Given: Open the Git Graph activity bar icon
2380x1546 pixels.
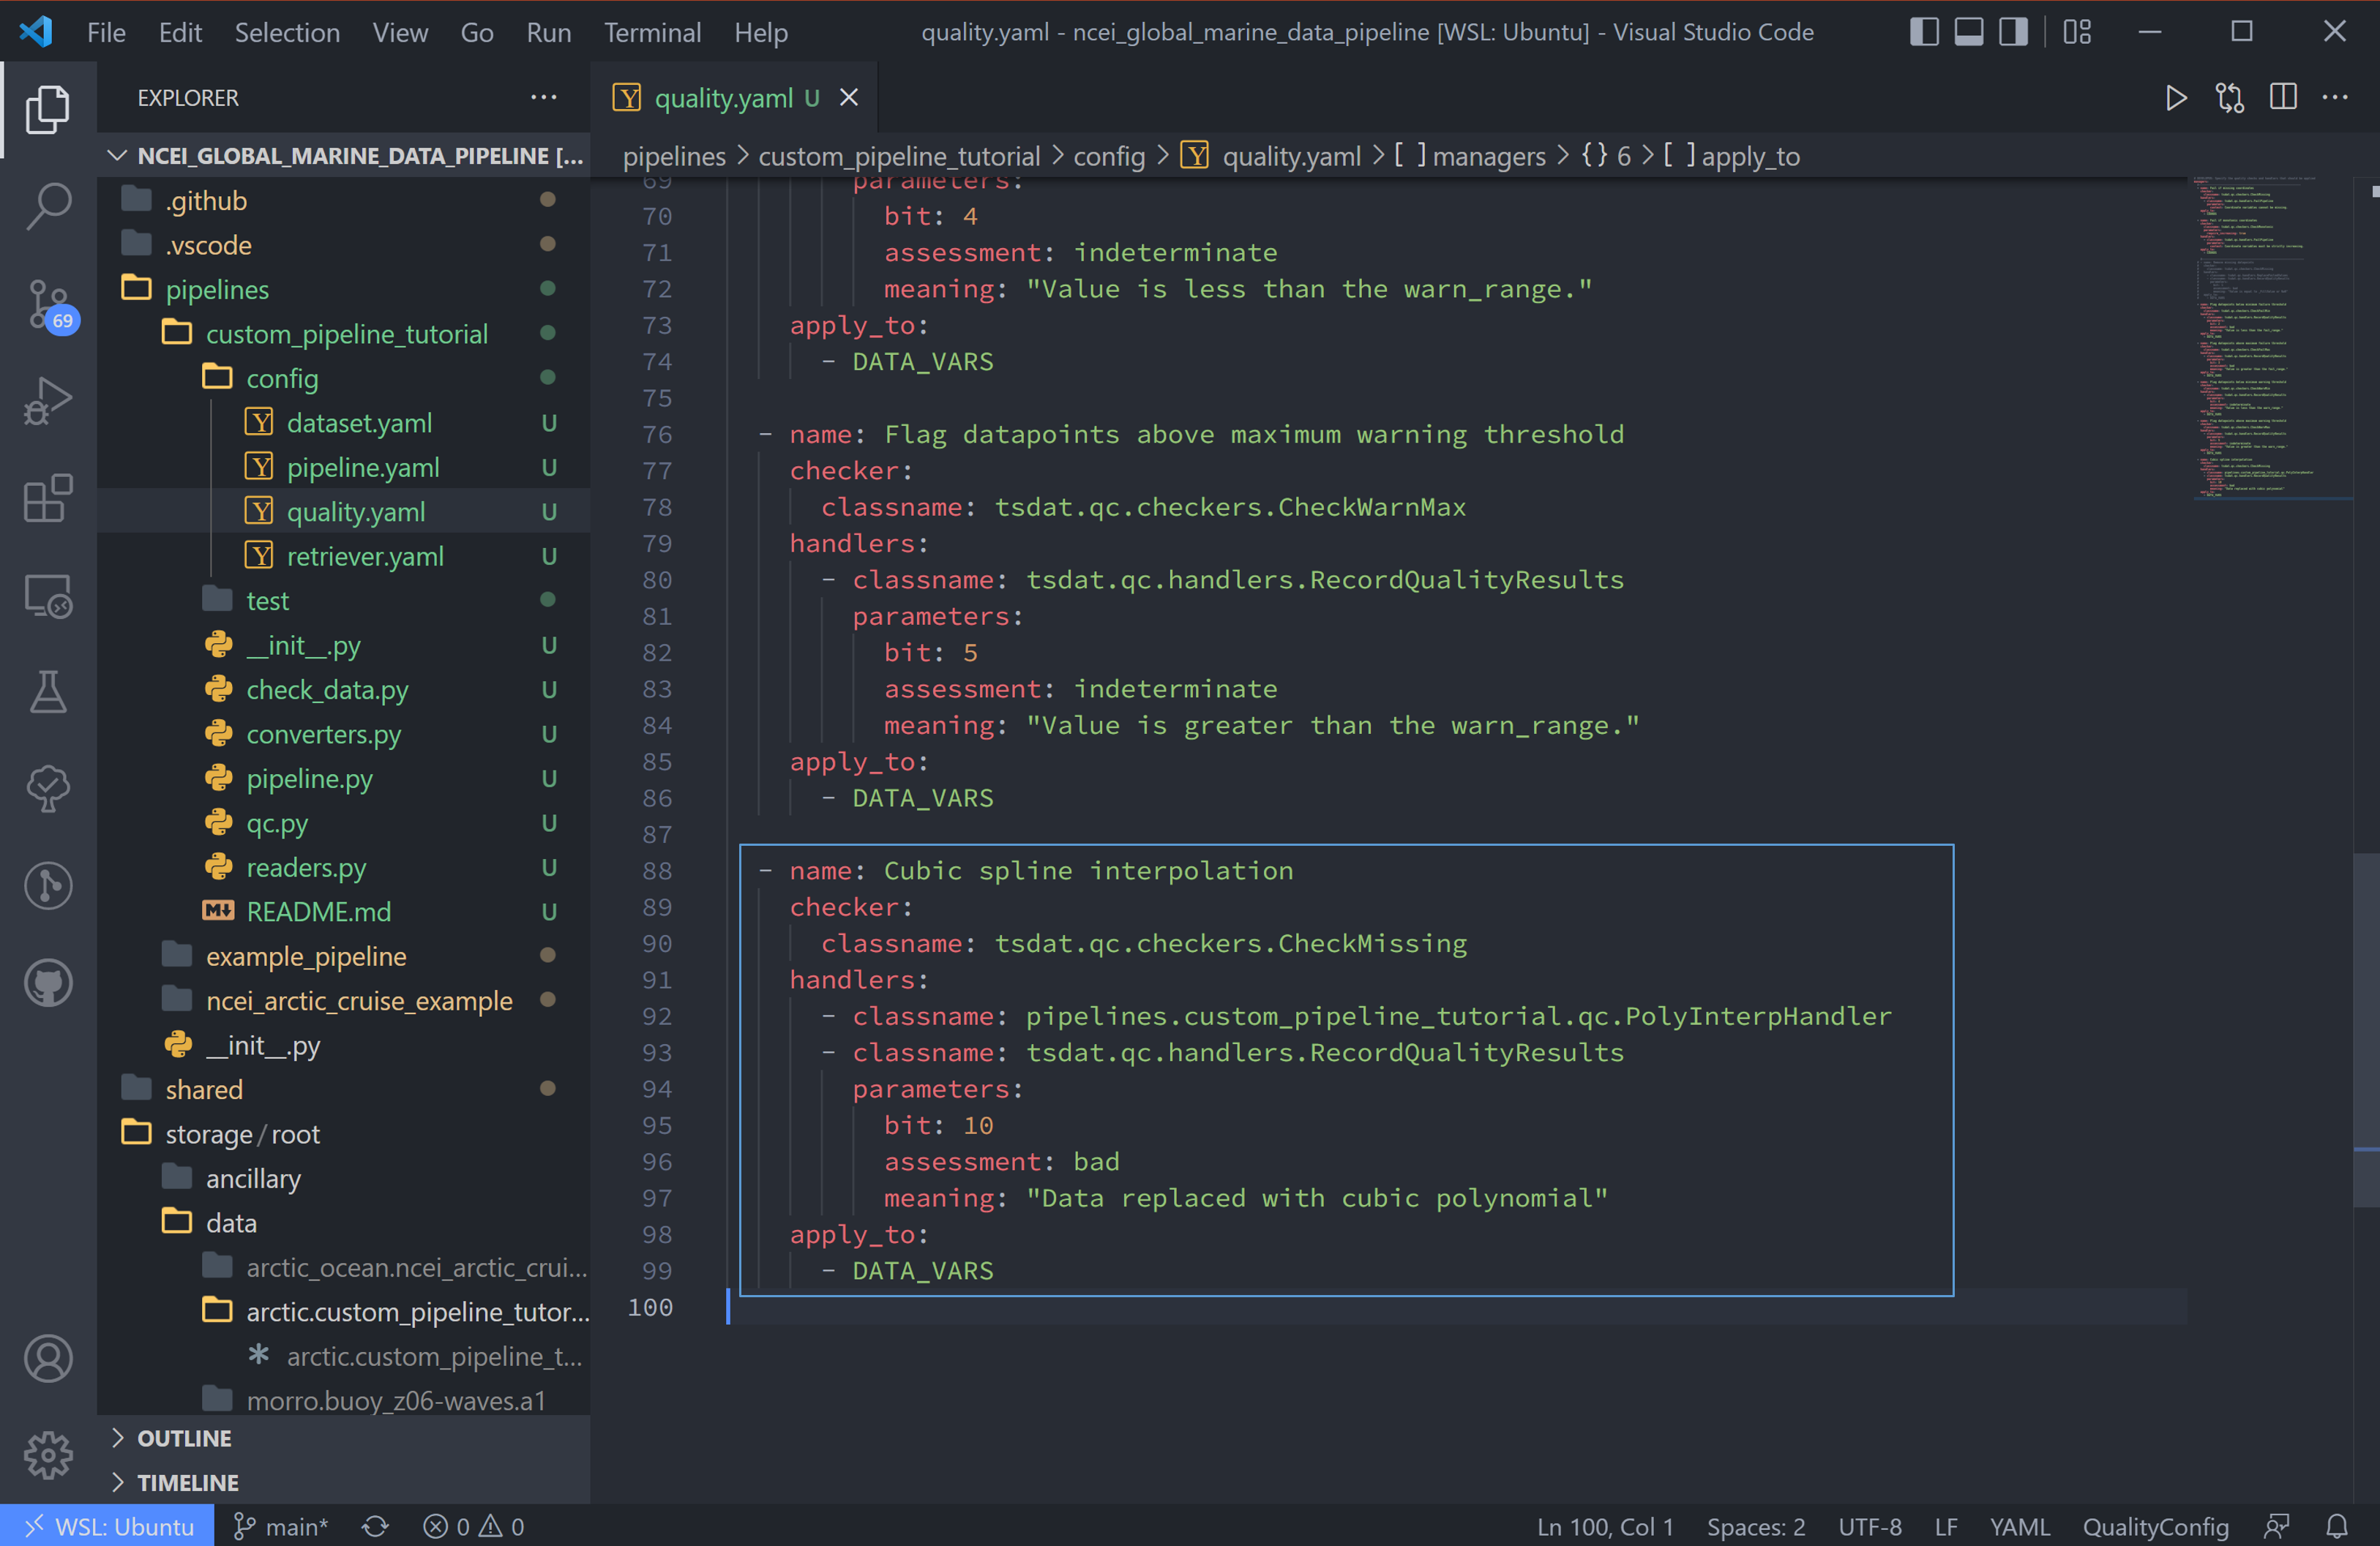Looking at the screenshot, I should tap(47, 887).
